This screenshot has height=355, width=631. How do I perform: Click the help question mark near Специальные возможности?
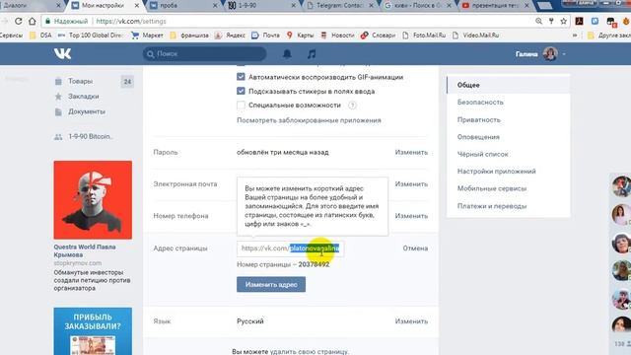click(352, 106)
